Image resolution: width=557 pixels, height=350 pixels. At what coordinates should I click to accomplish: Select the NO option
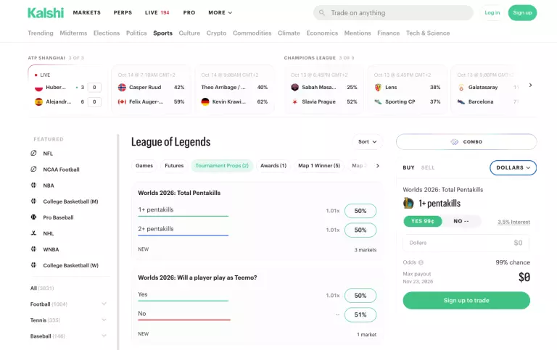(461, 221)
